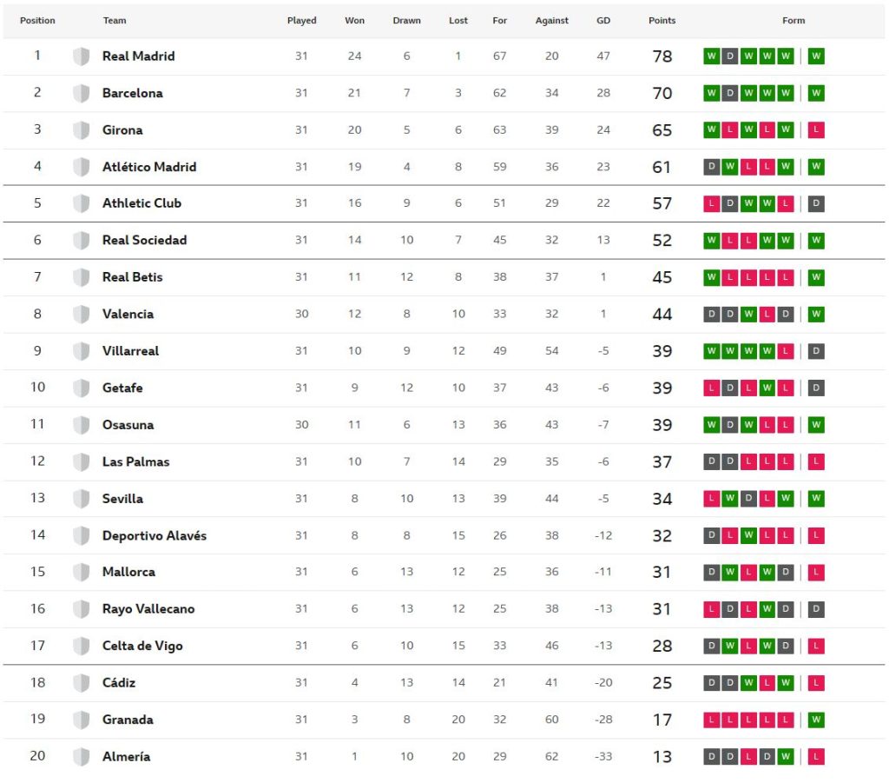Viewport: 889px width, 783px height.
Task: Click the GD column header
Action: [603, 21]
